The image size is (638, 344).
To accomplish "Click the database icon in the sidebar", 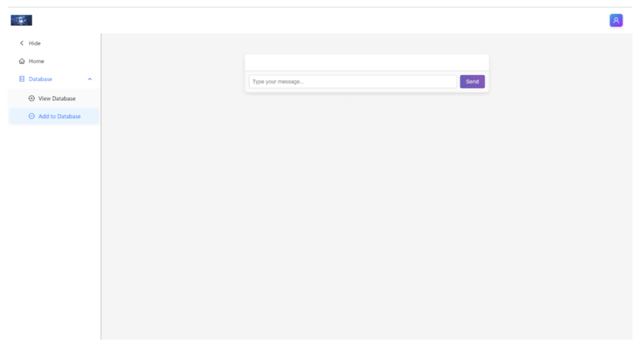I will 22,79.
